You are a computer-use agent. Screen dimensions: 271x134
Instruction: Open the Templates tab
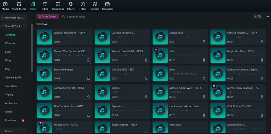click(x=107, y=6)
